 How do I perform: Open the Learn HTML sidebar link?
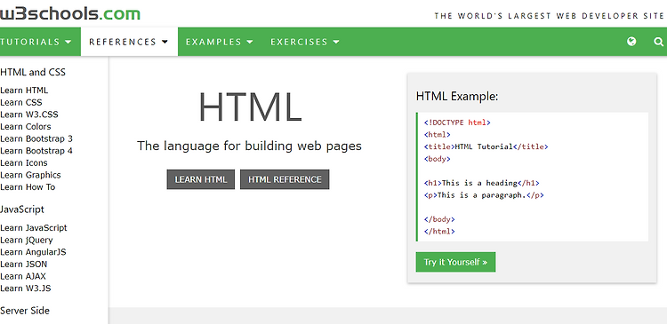pos(24,90)
